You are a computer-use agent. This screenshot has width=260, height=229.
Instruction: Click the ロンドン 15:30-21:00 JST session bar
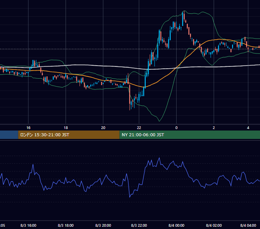pyautogui.click(x=69, y=135)
